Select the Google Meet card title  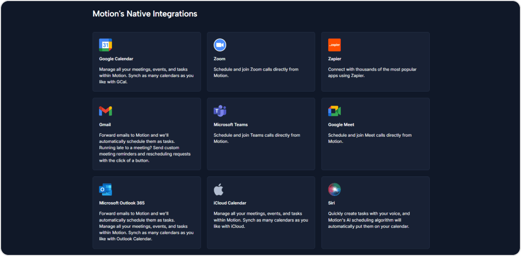point(341,125)
